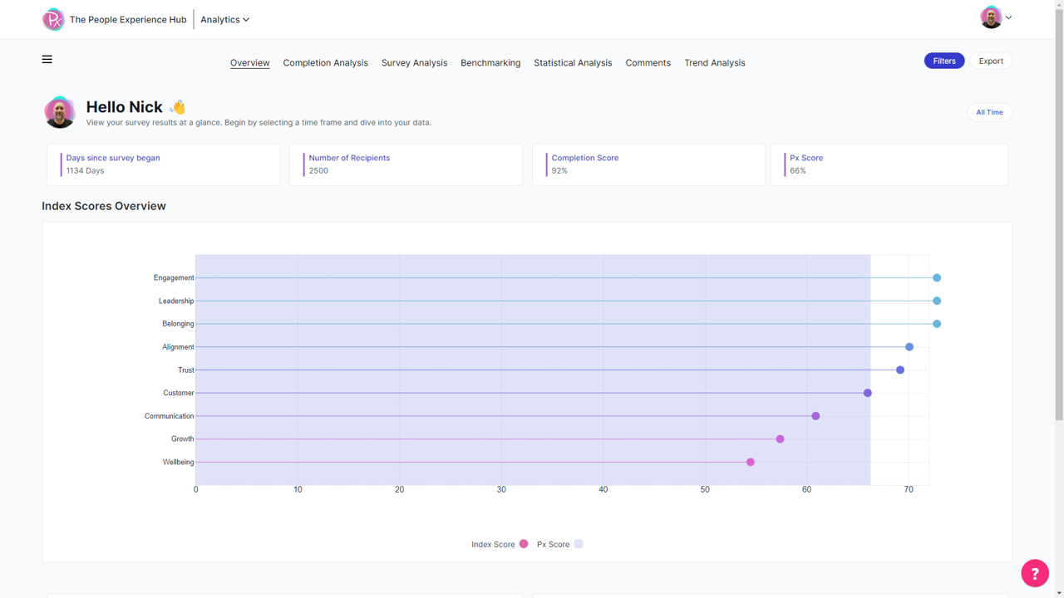The width and height of the screenshot is (1064, 598).
Task: Switch to the Completion Analysis tab
Action: pyautogui.click(x=325, y=63)
